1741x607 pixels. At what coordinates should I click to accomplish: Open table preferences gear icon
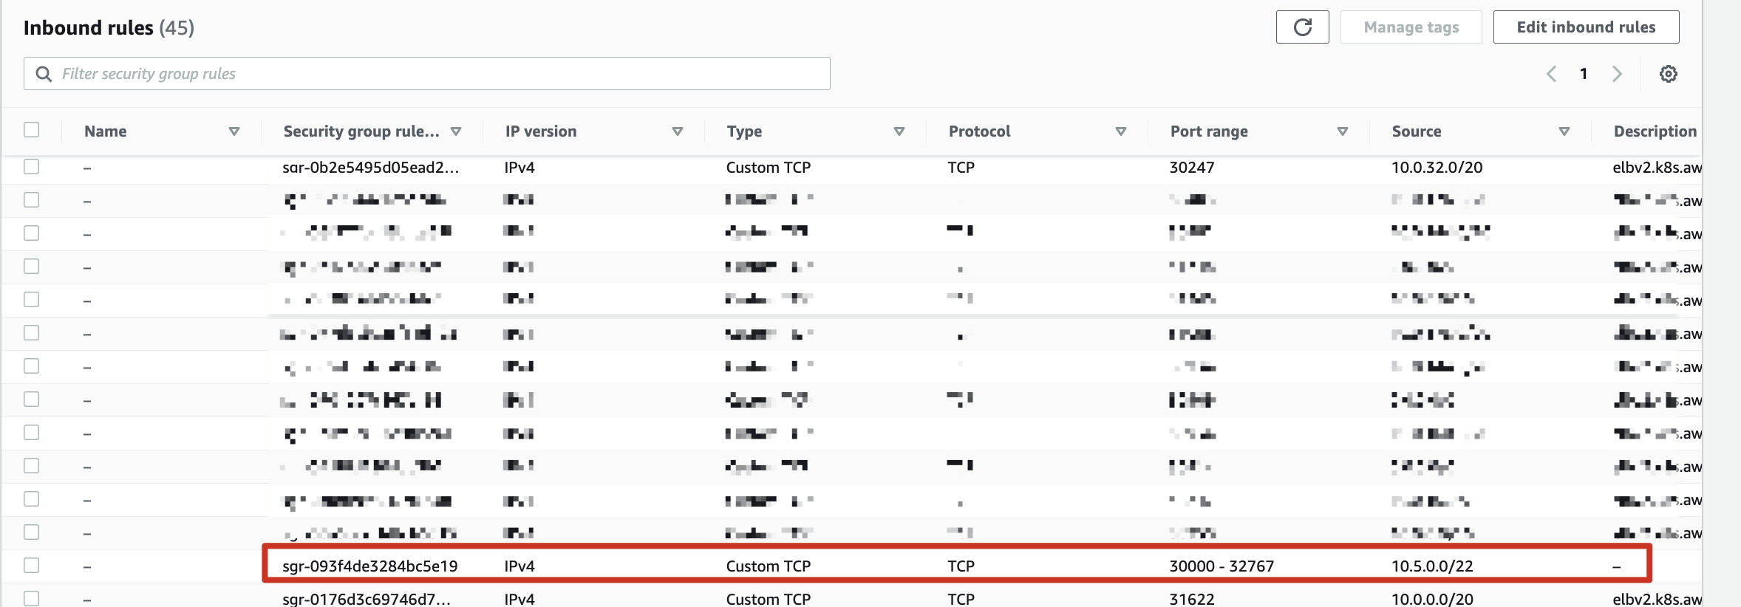(x=1668, y=74)
